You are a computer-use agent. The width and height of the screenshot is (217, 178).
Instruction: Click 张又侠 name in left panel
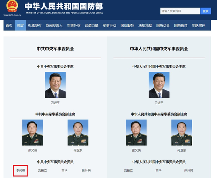(33, 150)
